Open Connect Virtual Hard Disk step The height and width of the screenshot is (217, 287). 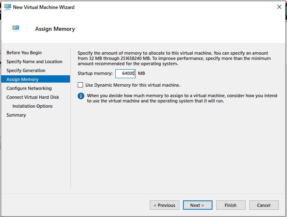pyautogui.click(x=33, y=97)
